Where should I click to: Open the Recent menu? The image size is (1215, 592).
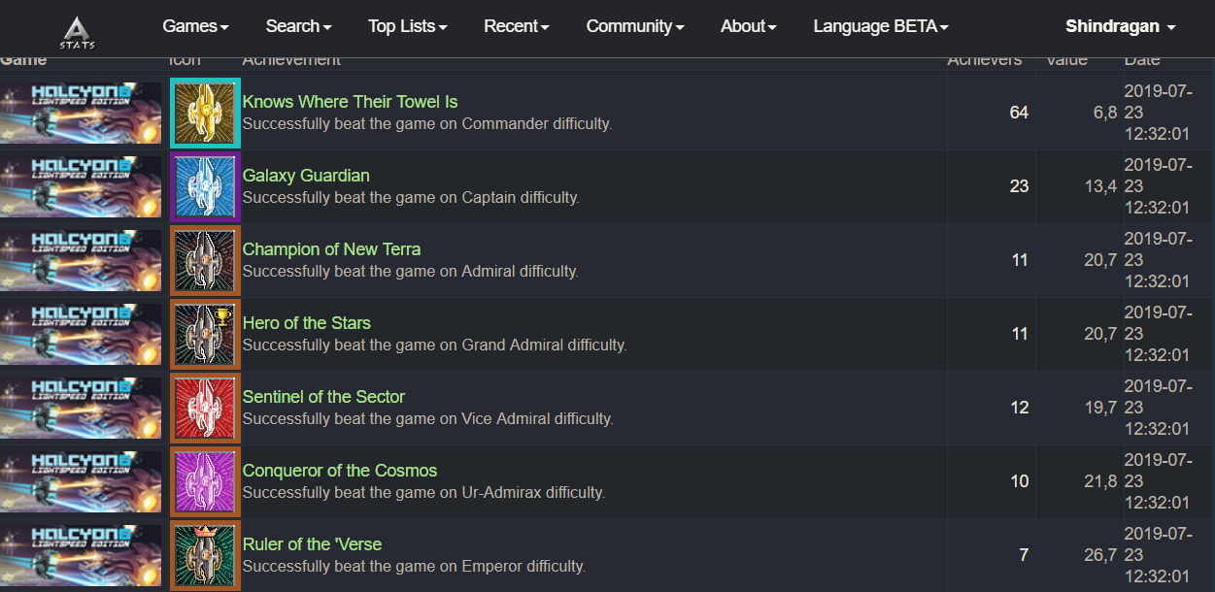(516, 26)
